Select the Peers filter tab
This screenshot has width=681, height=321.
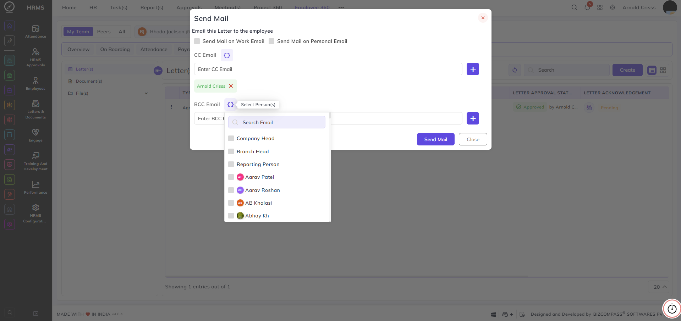[104, 32]
